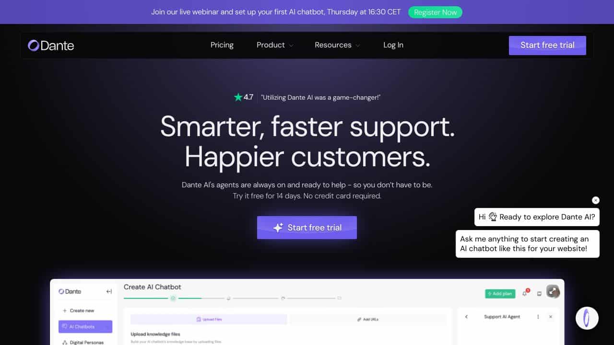Click the hero Start free trial button

(307, 228)
